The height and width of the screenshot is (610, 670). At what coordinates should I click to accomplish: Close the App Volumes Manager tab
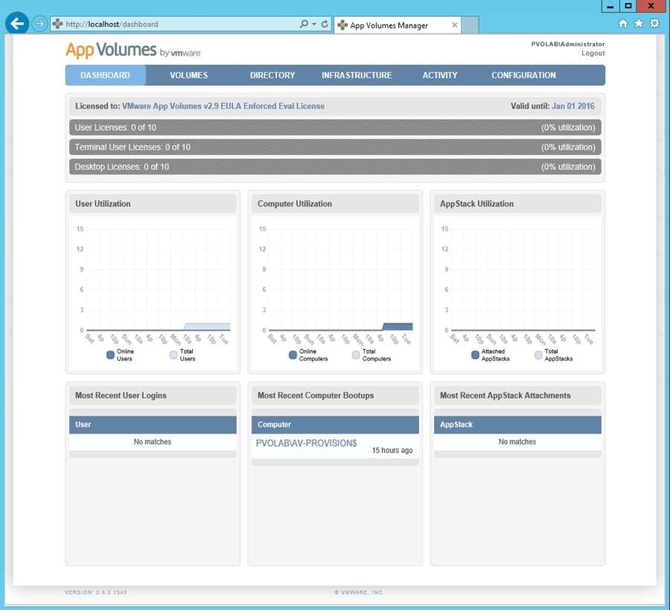(x=455, y=25)
